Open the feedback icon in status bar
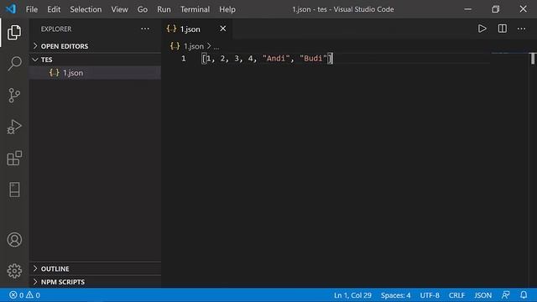537x302 pixels. 505,294
